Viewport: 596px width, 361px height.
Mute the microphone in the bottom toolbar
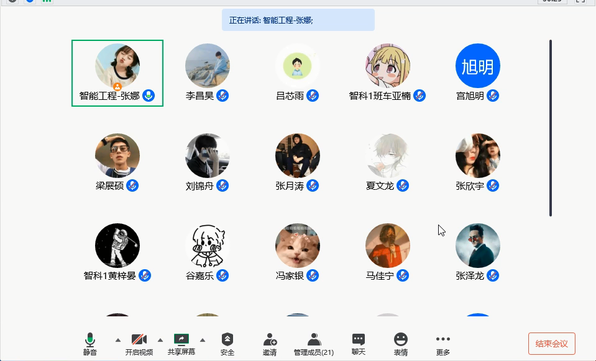(x=90, y=344)
